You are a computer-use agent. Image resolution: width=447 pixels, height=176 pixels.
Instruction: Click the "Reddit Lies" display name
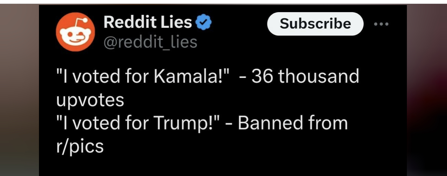tap(147, 23)
